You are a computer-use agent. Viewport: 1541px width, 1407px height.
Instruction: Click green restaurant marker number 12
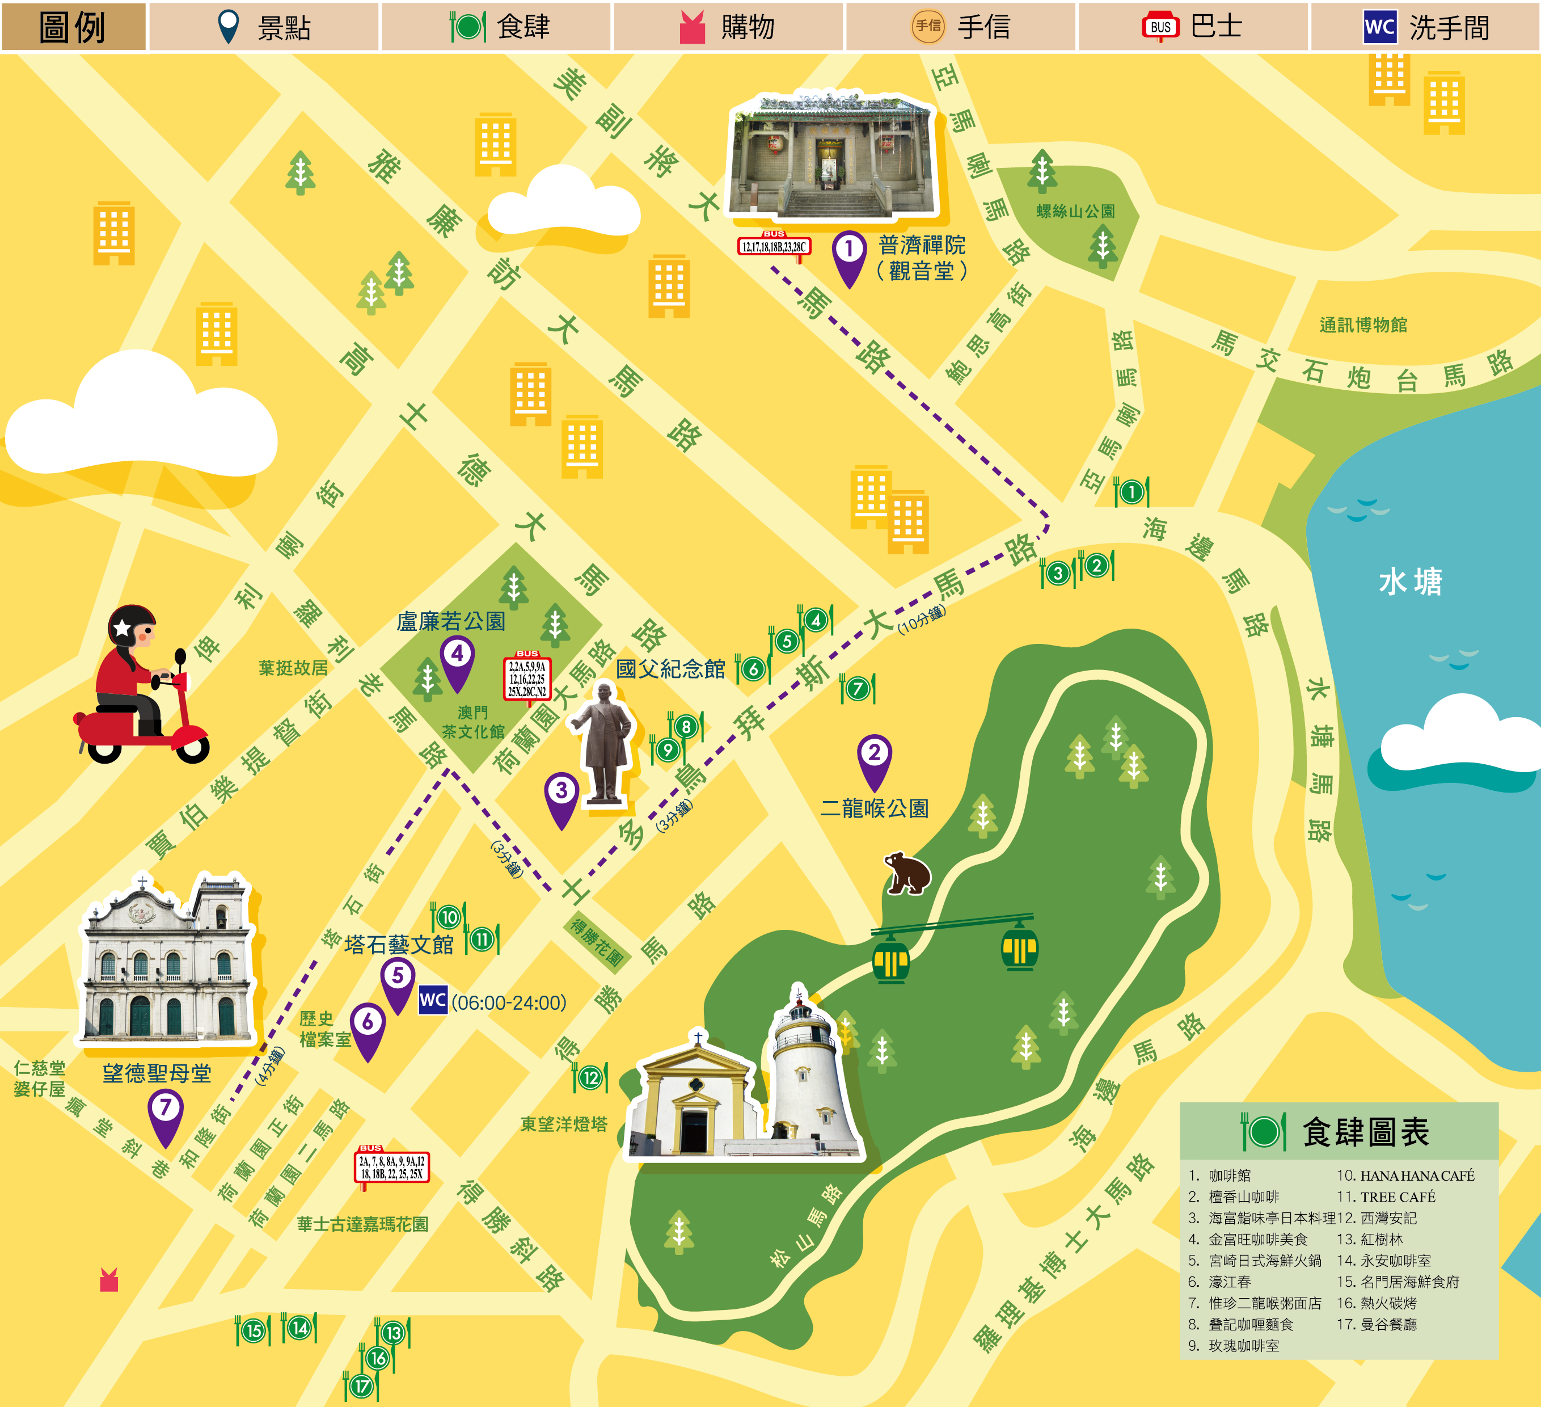pos(590,1078)
